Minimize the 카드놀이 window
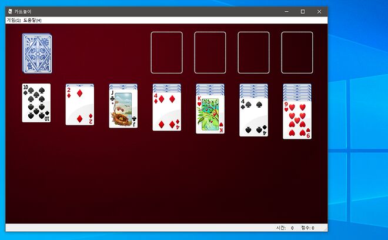This screenshot has width=388, height=240. (286, 11)
